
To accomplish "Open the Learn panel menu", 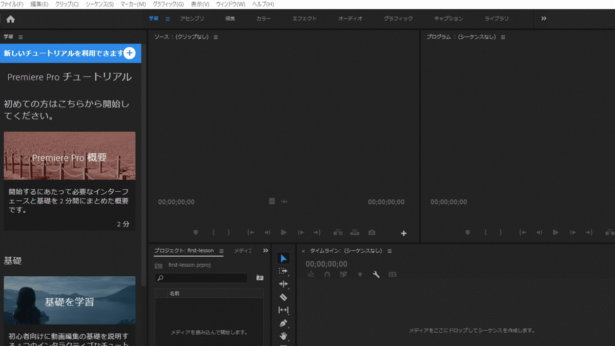I will click(x=20, y=37).
